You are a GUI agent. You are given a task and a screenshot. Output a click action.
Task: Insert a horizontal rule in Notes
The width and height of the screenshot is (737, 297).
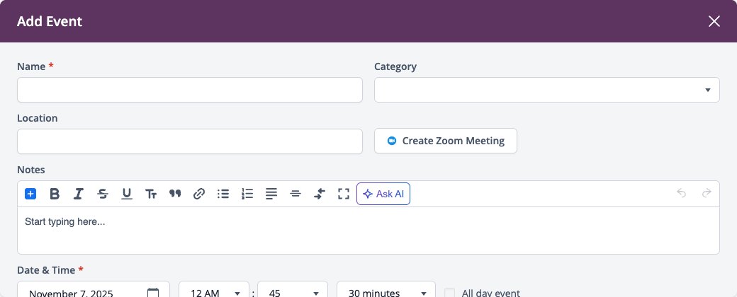coord(296,194)
